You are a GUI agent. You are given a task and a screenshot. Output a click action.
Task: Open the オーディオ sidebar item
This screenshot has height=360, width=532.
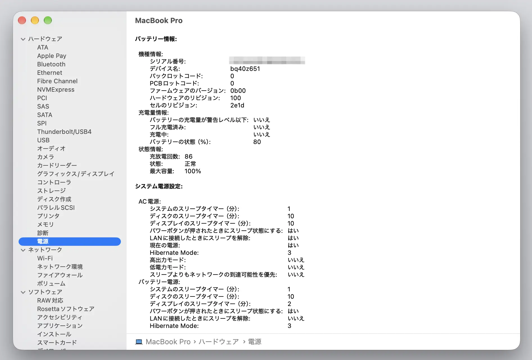(x=51, y=148)
